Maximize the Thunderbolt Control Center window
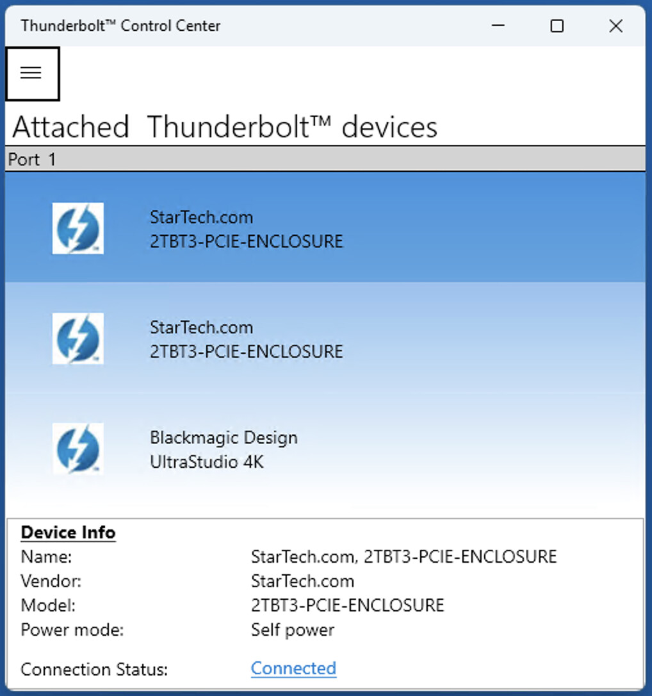The width and height of the screenshot is (652, 696). click(x=557, y=26)
